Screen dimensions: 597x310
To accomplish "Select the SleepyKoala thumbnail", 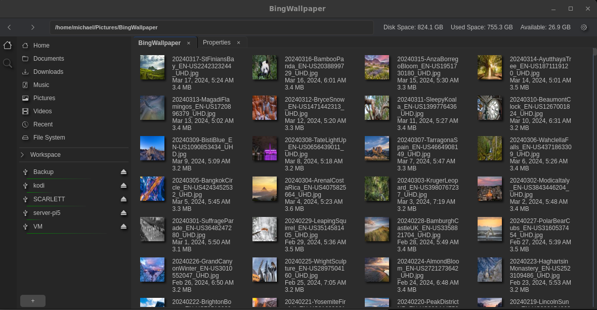I will (377, 108).
